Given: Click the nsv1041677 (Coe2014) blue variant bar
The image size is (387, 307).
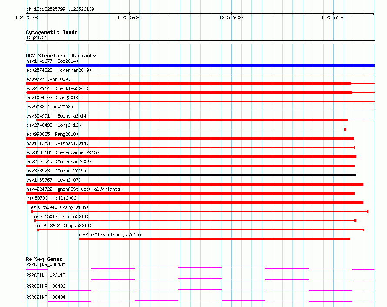Looking at the screenshot, I should (200, 65).
